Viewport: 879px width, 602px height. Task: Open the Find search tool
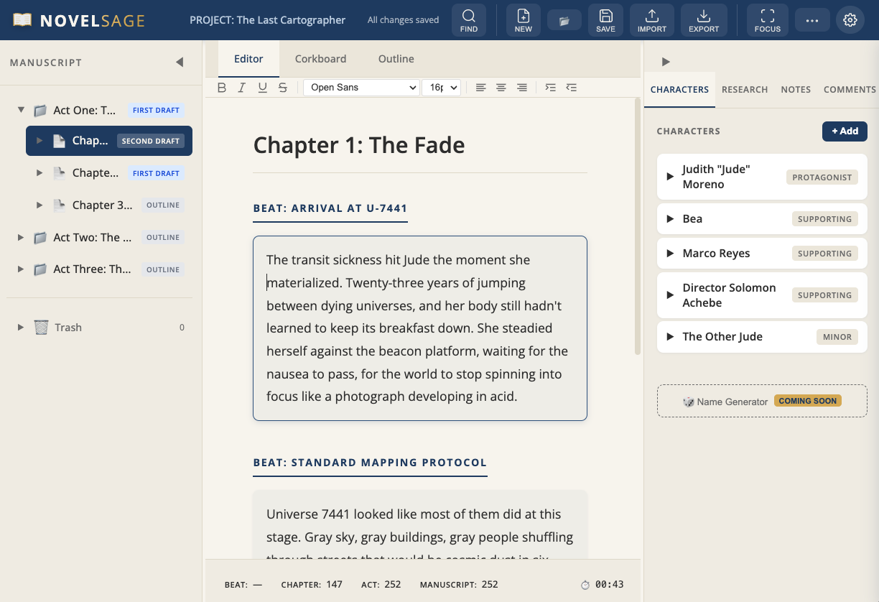point(468,19)
